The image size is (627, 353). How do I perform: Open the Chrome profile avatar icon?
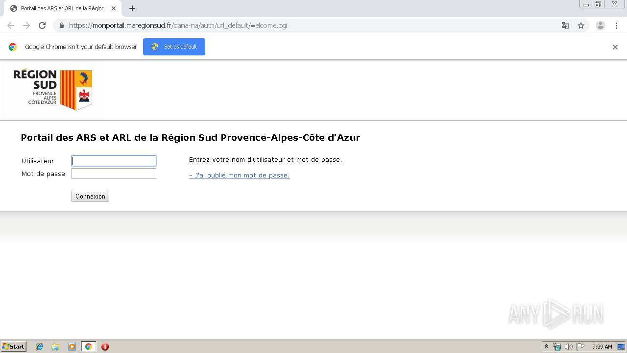point(601,25)
